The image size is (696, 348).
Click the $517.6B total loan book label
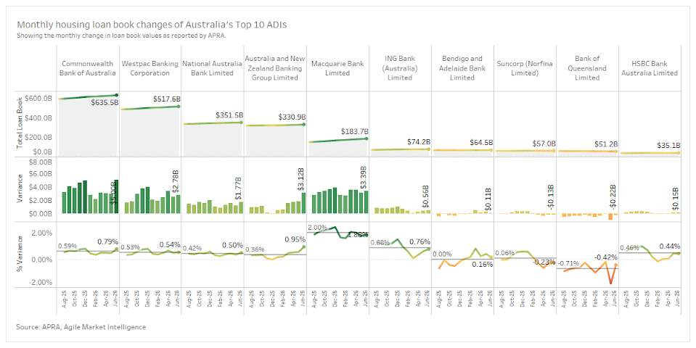point(167,99)
